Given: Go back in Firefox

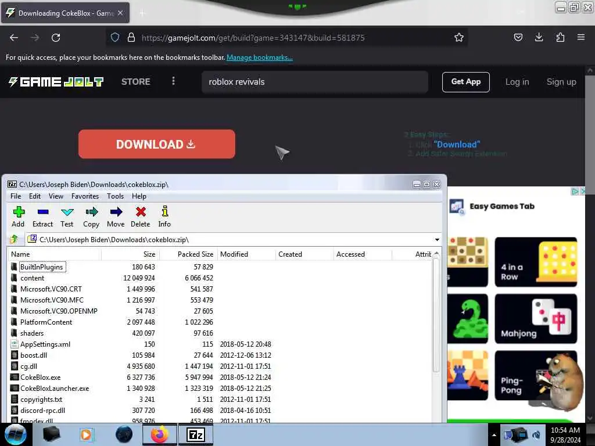Looking at the screenshot, I should tap(14, 38).
